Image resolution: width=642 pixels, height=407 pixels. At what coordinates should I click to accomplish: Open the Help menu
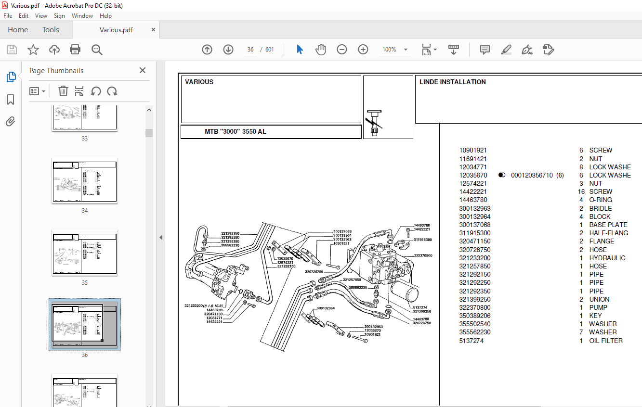coord(105,16)
